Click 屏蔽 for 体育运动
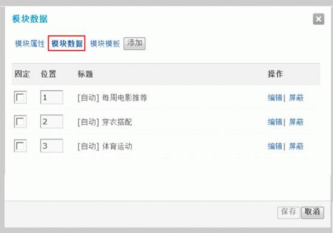Image resolution: width=333 pixels, height=233 pixels. coord(296,146)
